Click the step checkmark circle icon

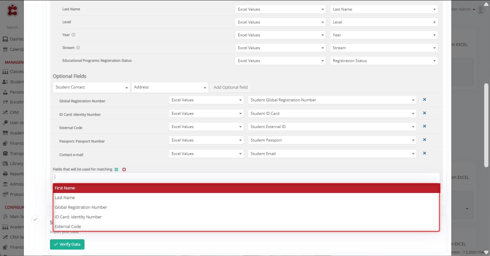point(35,220)
